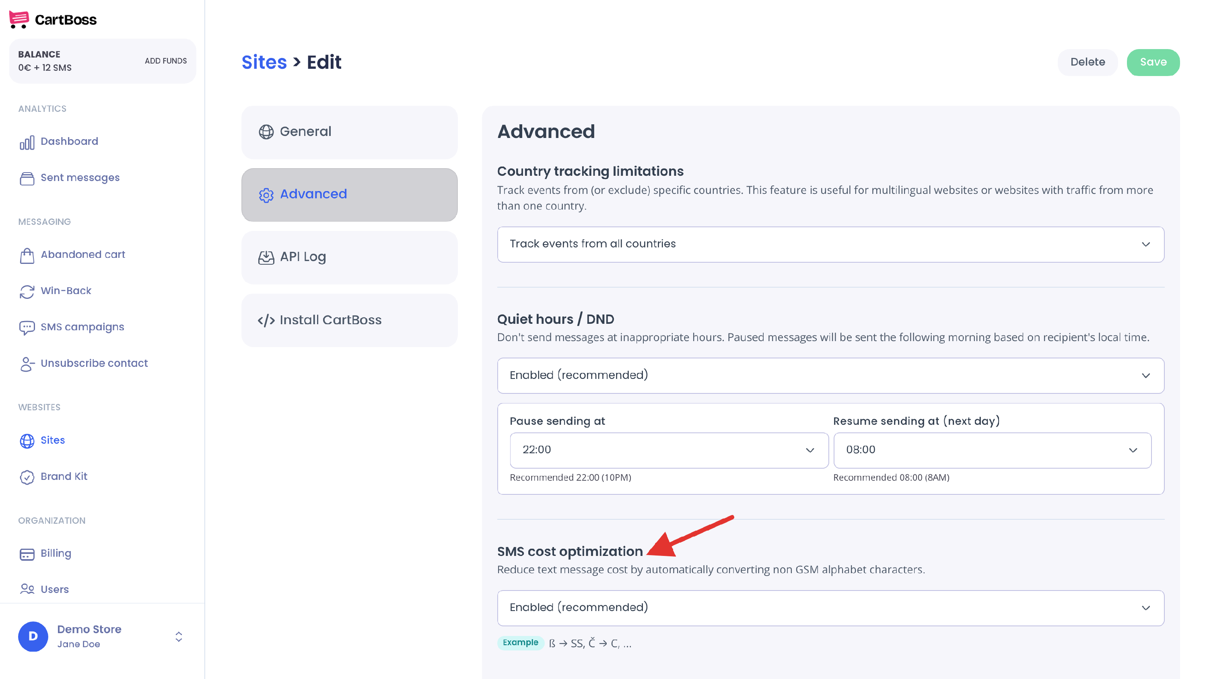The height and width of the screenshot is (679, 1207).
Task: Click the Abandoned cart bag icon
Action: tap(27, 255)
